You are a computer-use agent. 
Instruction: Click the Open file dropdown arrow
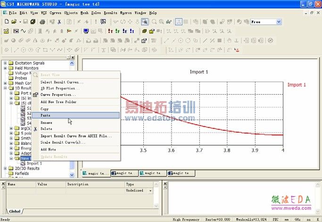click(x=20, y=22)
